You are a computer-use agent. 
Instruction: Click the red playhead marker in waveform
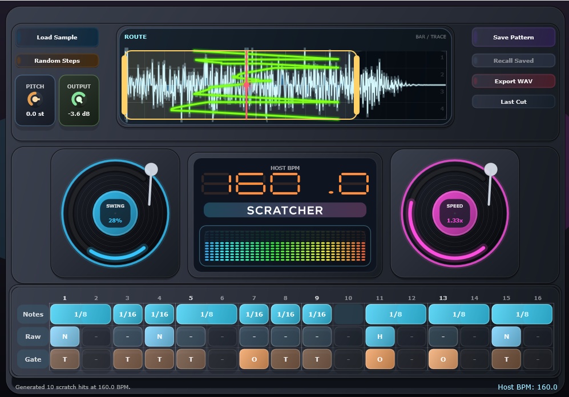[x=247, y=85]
